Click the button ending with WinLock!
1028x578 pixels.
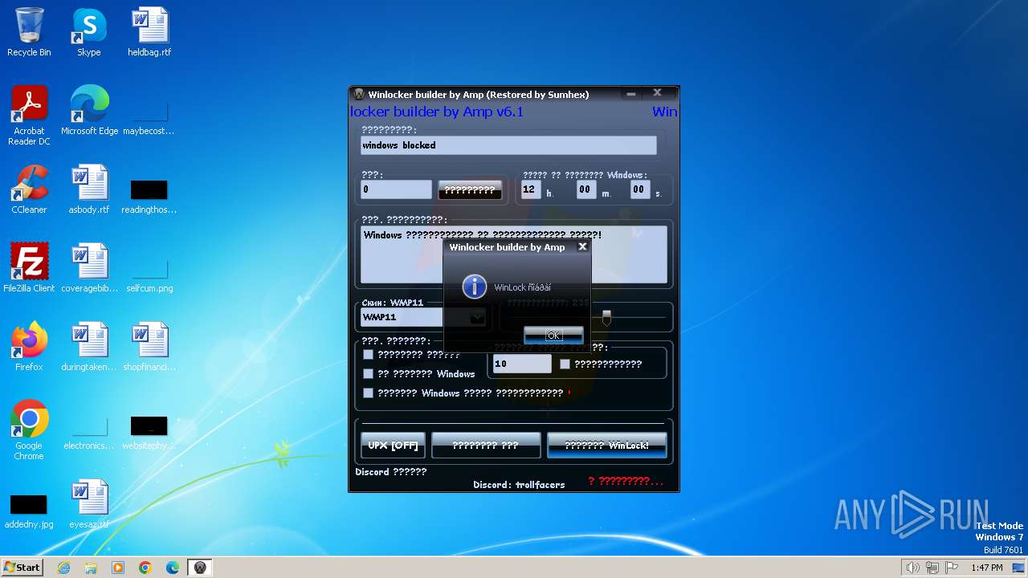click(606, 445)
